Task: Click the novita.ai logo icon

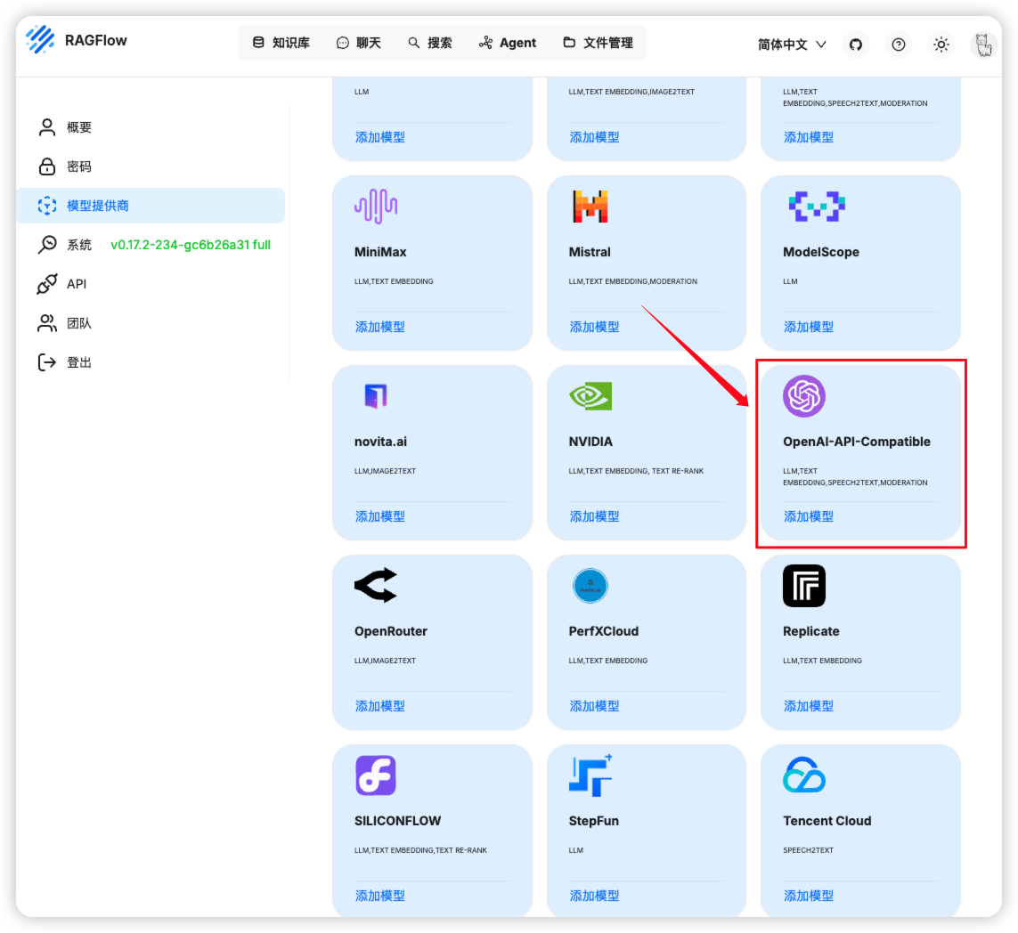Action: 376,396
